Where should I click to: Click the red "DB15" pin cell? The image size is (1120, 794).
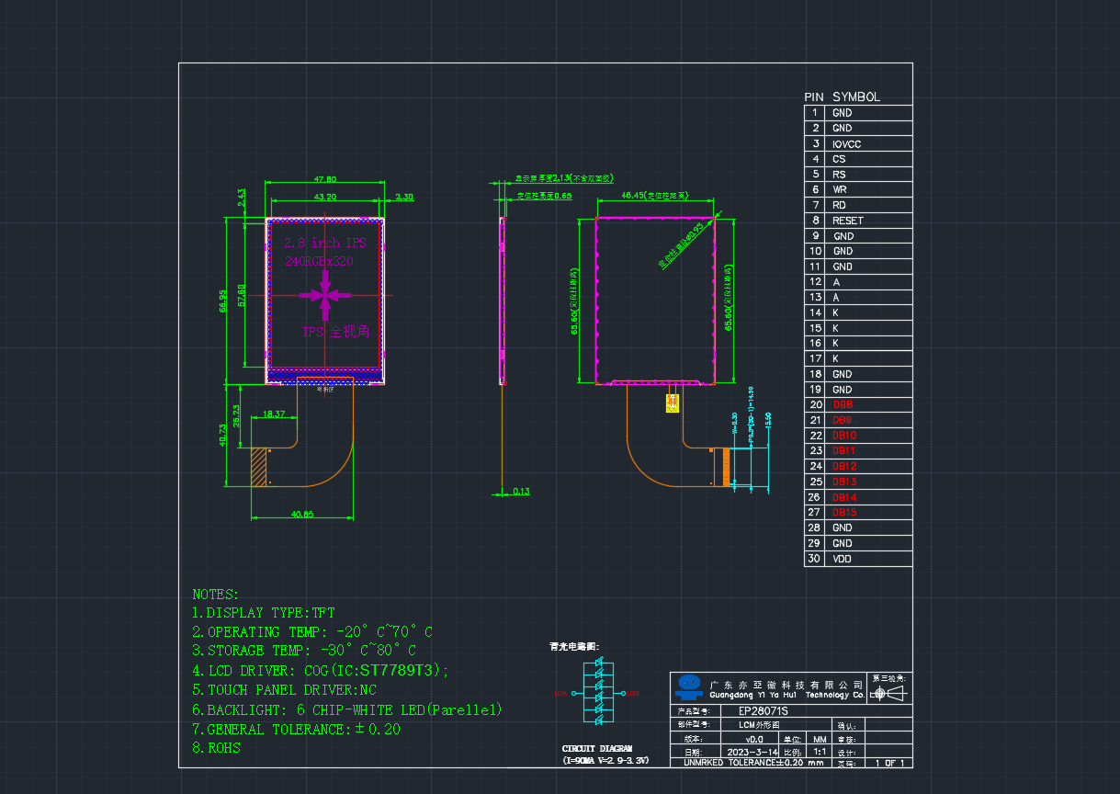pos(869,512)
